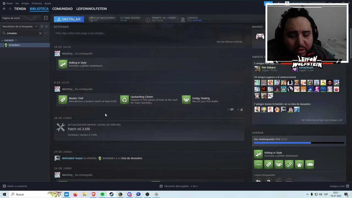Click the comment bubble icon on 6 de julio post
This screenshot has width=352, height=198.
[232, 109]
